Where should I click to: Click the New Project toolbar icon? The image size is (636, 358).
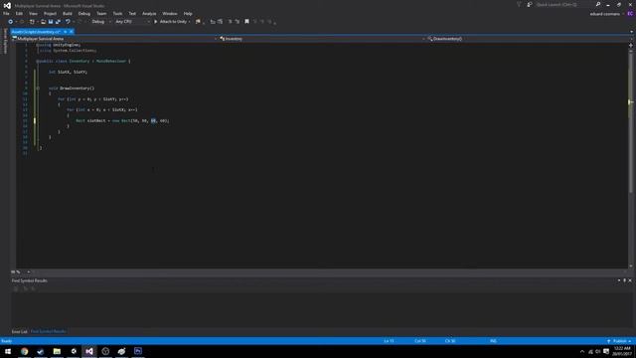pyautogui.click(x=32, y=22)
